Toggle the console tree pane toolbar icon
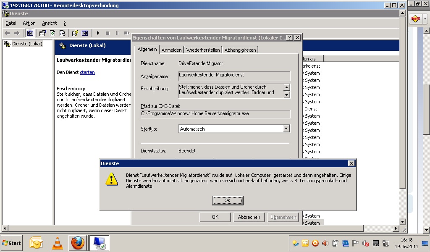 click(x=30, y=33)
